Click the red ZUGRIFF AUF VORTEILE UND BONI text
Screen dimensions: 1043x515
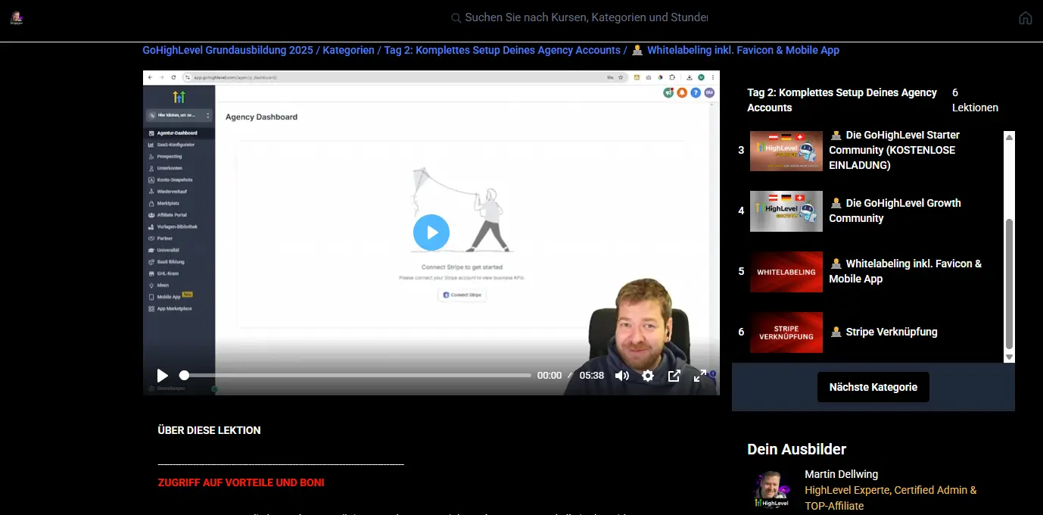point(241,482)
